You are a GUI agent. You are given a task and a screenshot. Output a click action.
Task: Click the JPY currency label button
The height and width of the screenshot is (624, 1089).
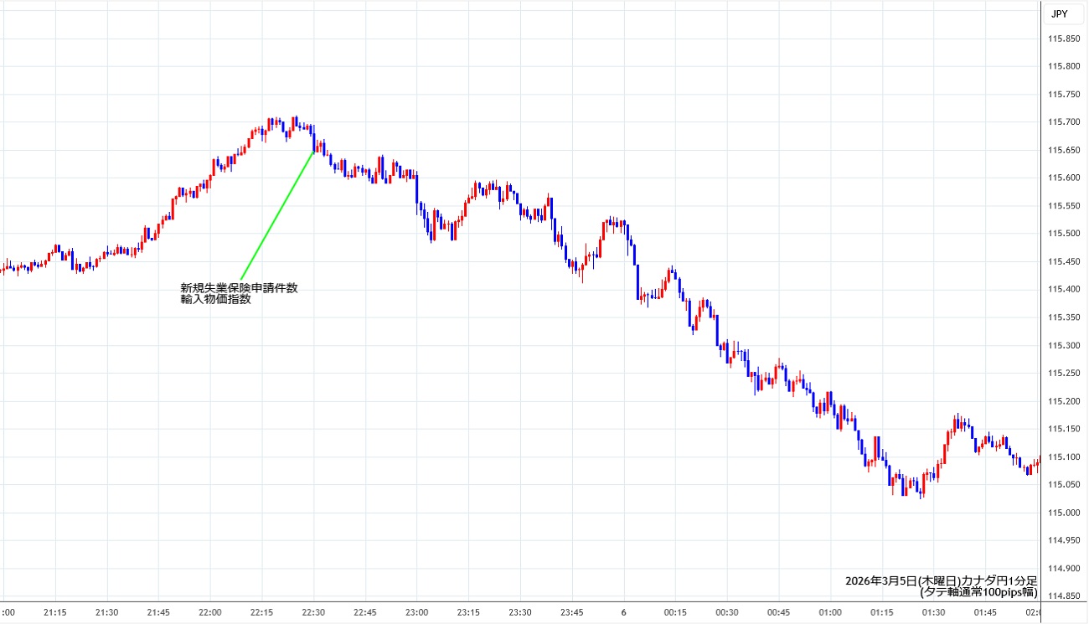point(1059,13)
